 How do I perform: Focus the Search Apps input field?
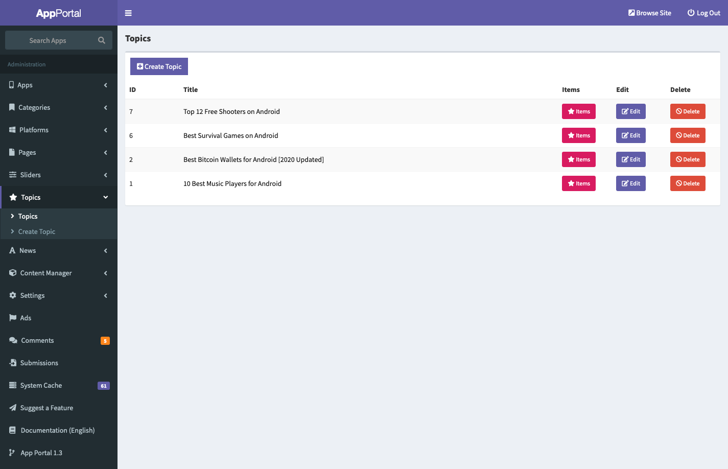(x=49, y=40)
